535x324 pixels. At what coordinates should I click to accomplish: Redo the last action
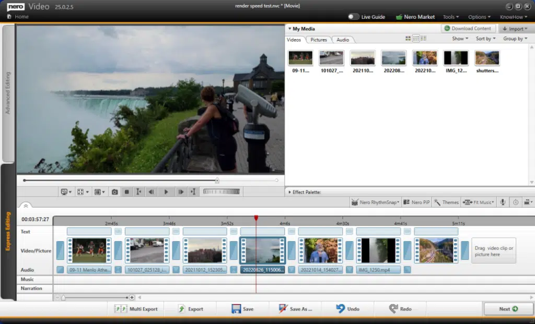[x=400, y=309]
